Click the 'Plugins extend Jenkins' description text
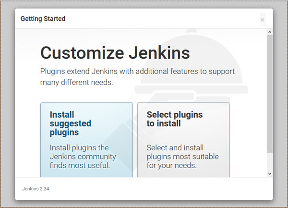Image resolution: width=288 pixels, height=208 pixels. pyautogui.click(x=137, y=77)
